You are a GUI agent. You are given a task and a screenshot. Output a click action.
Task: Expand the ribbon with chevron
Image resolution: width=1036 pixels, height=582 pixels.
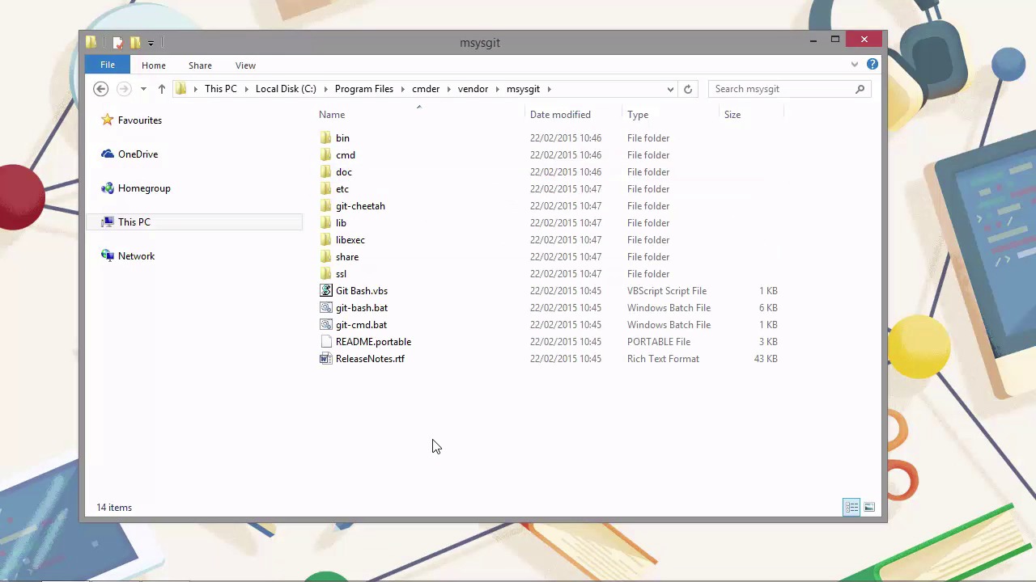click(x=855, y=65)
